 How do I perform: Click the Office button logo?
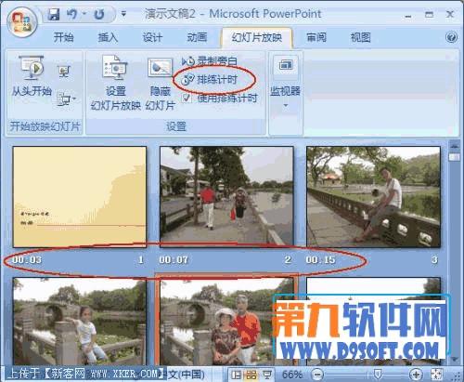[x=21, y=22]
